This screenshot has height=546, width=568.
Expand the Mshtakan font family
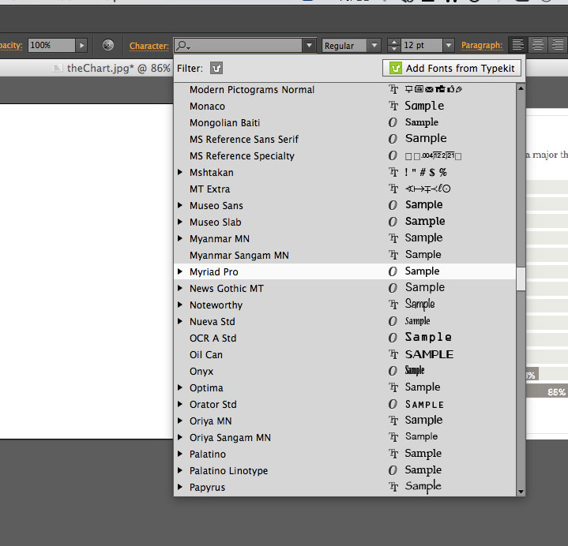tap(180, 172)
